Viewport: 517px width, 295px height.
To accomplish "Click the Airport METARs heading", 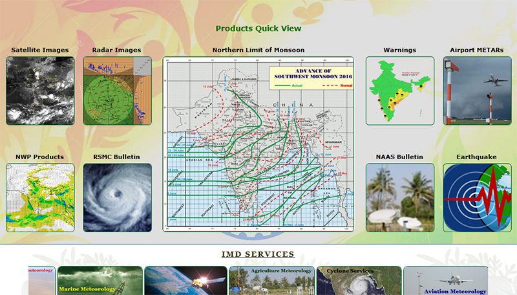I will pyautogui.click(x=477, y=50).
